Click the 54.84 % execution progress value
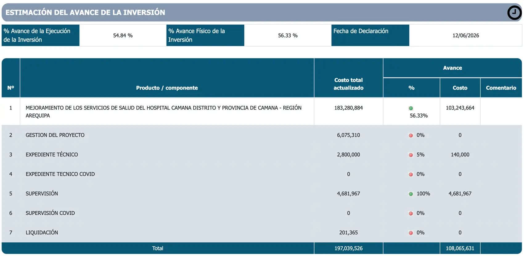 [123, 35]
